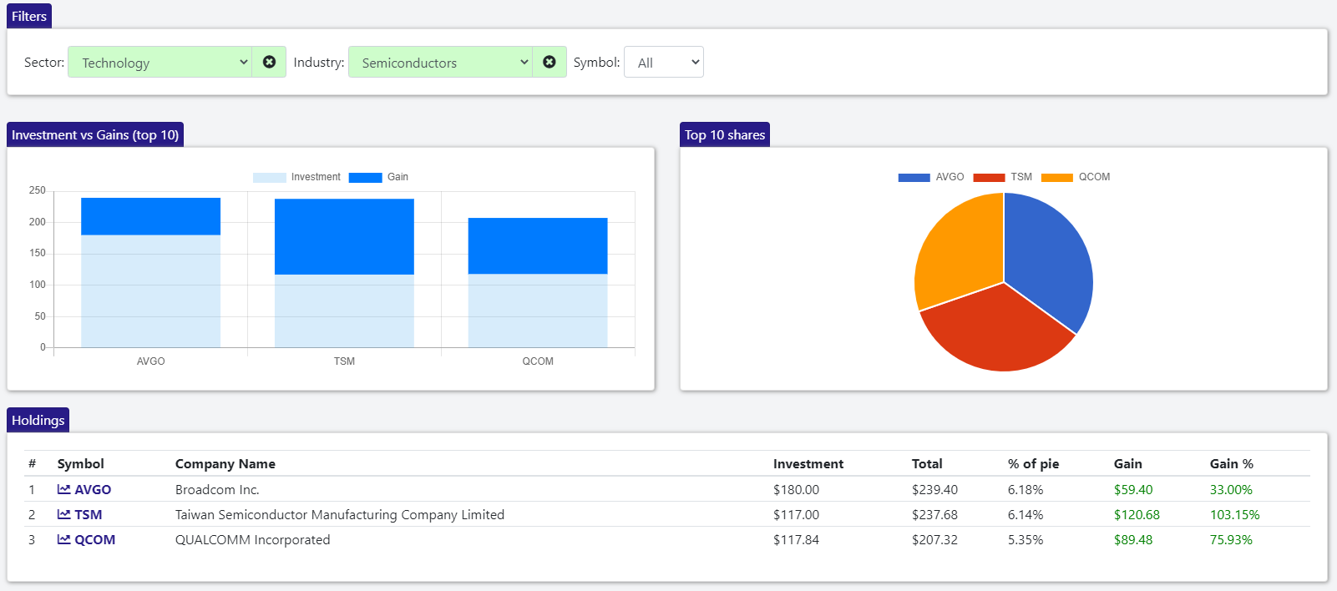Viewport: 1337px width, 591px height.
Task: Select the Holdings panel header
Action: click(x=38, y=420)
